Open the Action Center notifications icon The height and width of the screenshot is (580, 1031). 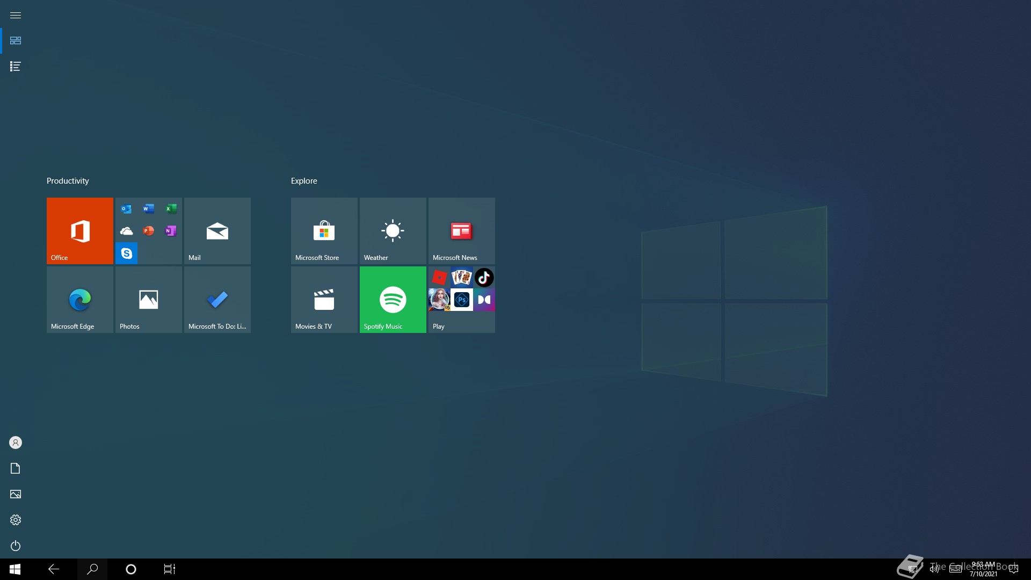[x=1014, y=569]
